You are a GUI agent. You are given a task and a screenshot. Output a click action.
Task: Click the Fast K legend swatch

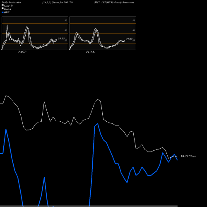[x=2, y=9]
